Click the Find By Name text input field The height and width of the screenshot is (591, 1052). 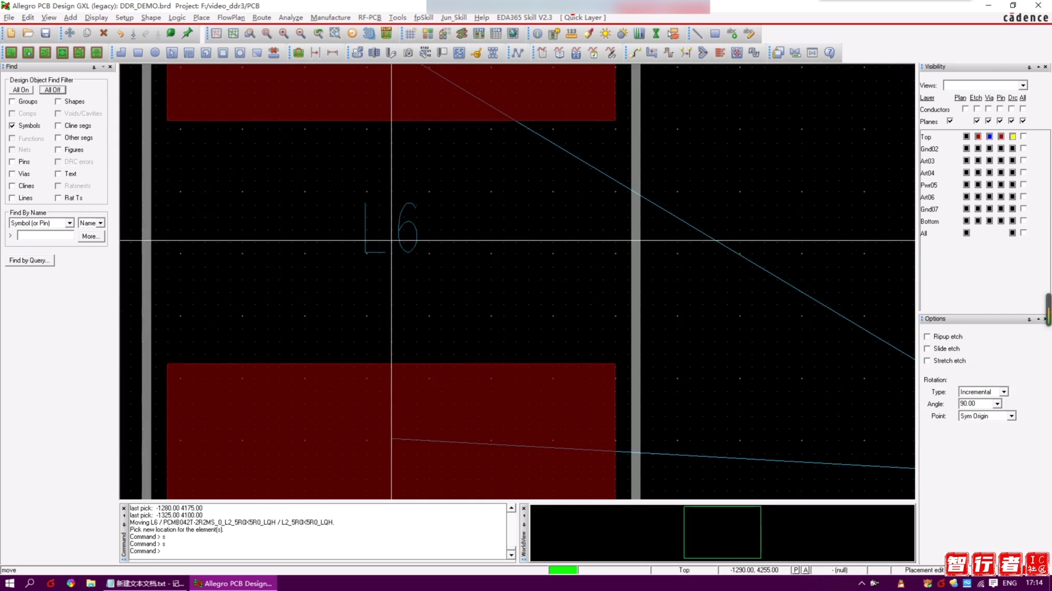pyautogui.click(x=46, y=236)
